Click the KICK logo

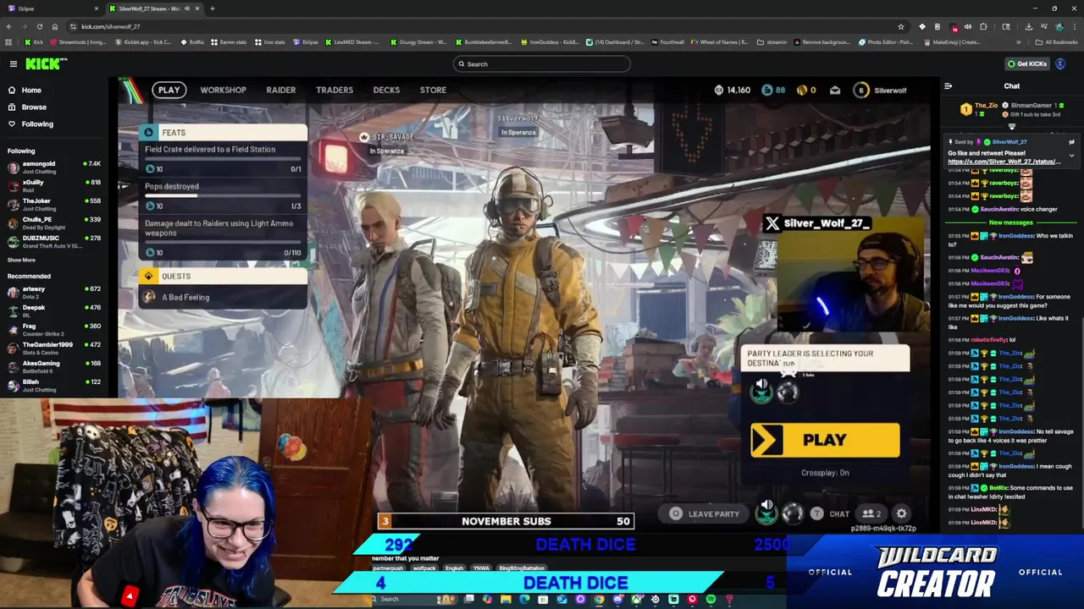41,64
